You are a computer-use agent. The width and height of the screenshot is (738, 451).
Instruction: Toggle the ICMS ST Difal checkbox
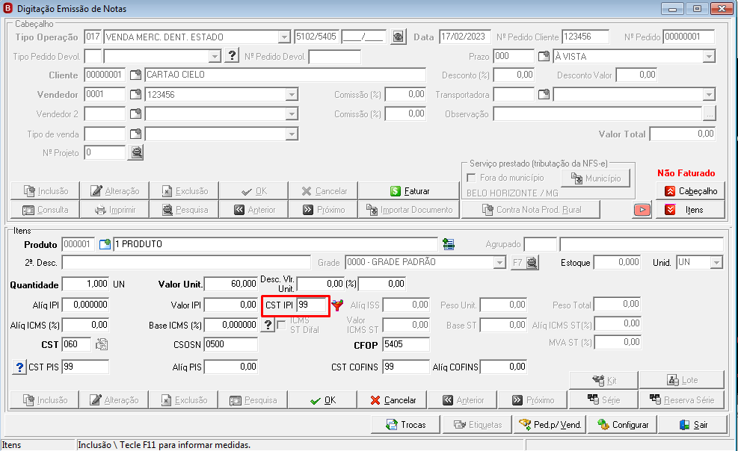pos(281,325)
